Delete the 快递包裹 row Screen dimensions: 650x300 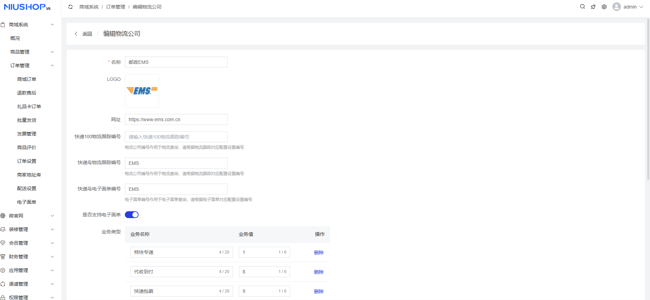[318, 291]
